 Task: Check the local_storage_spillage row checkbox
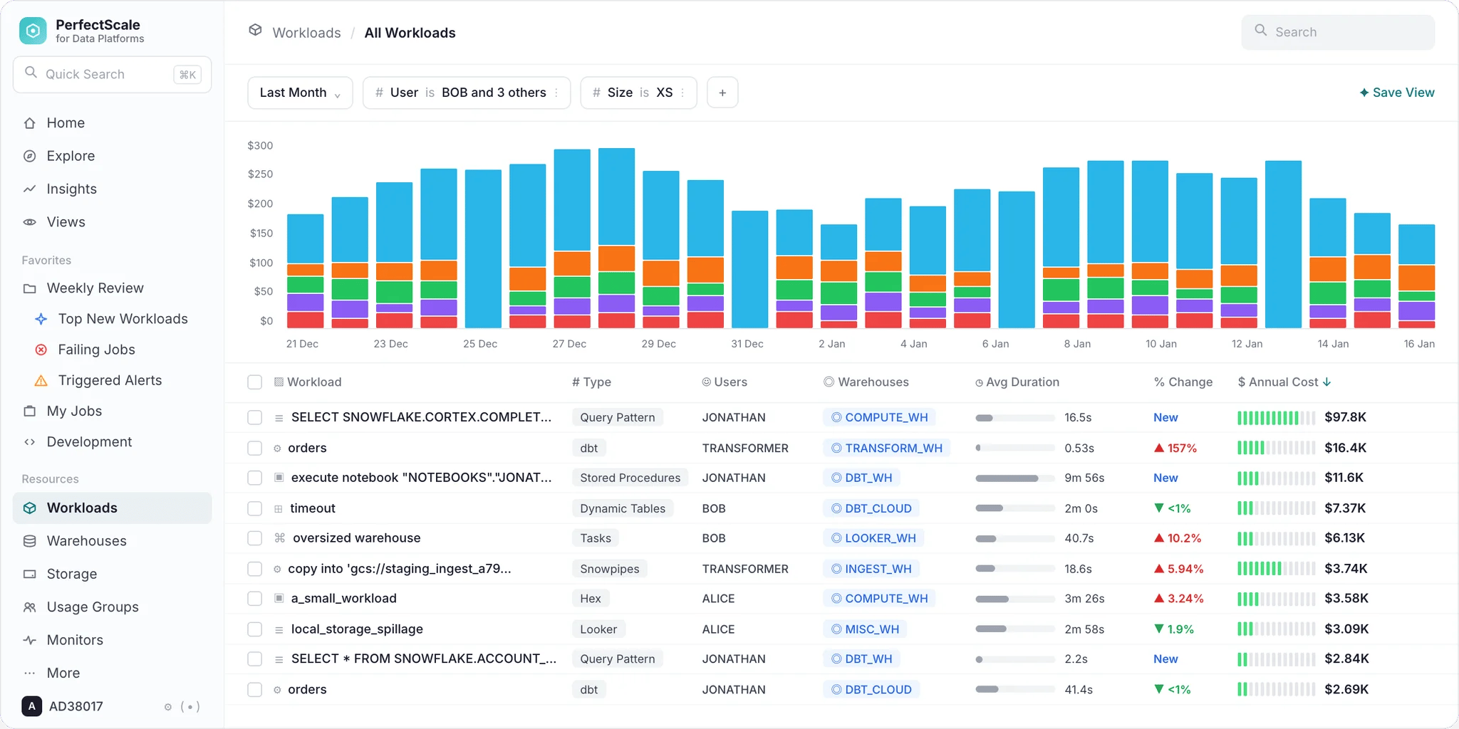point(254,629)
